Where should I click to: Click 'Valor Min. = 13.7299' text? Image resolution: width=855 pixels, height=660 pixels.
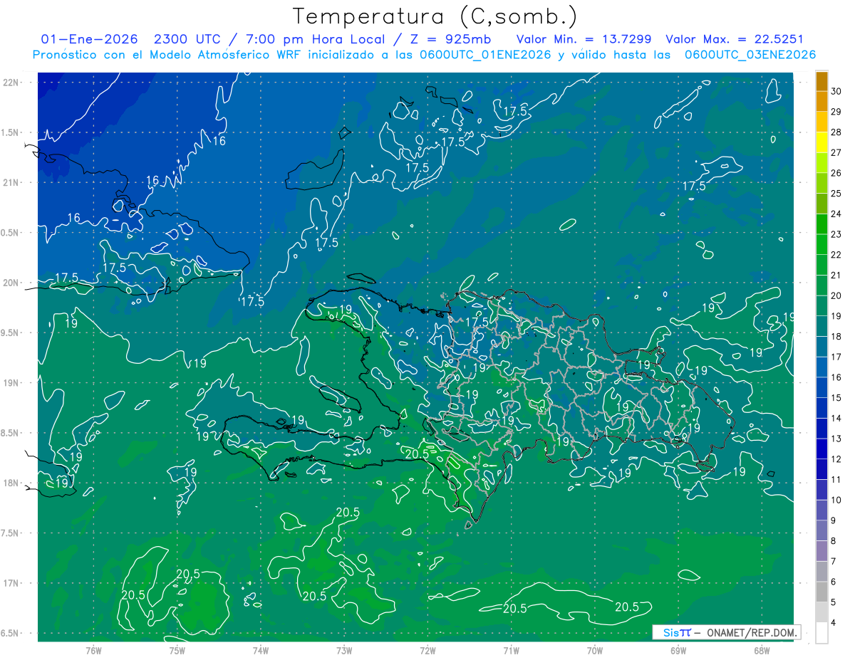(x=584, y=39)
